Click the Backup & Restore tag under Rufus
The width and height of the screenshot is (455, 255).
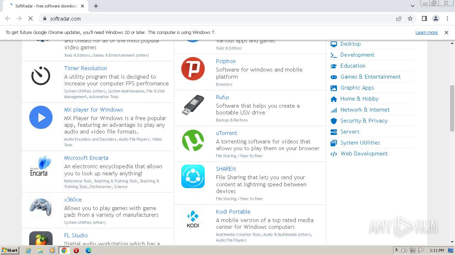coord(232,120)
